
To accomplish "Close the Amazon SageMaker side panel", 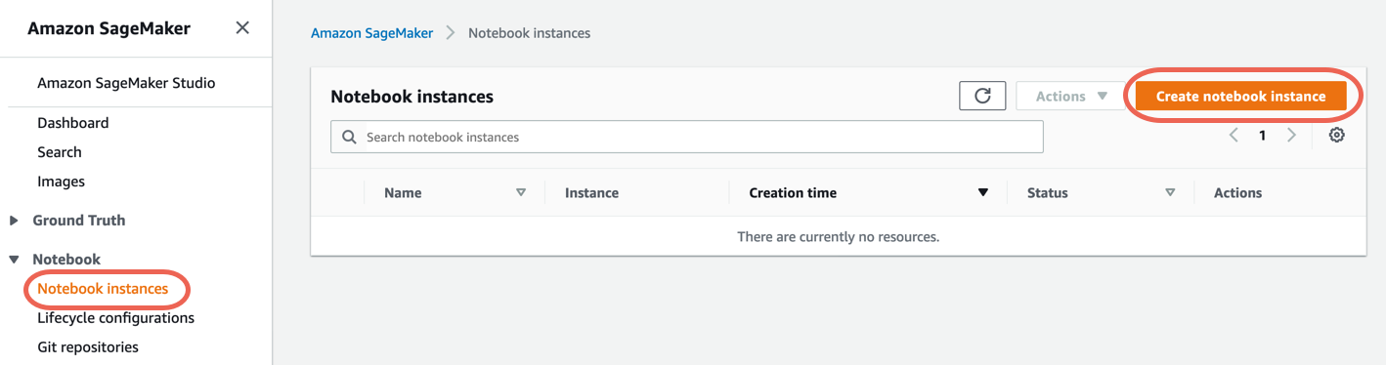I will pyautogui.click(x=242, y=28).
